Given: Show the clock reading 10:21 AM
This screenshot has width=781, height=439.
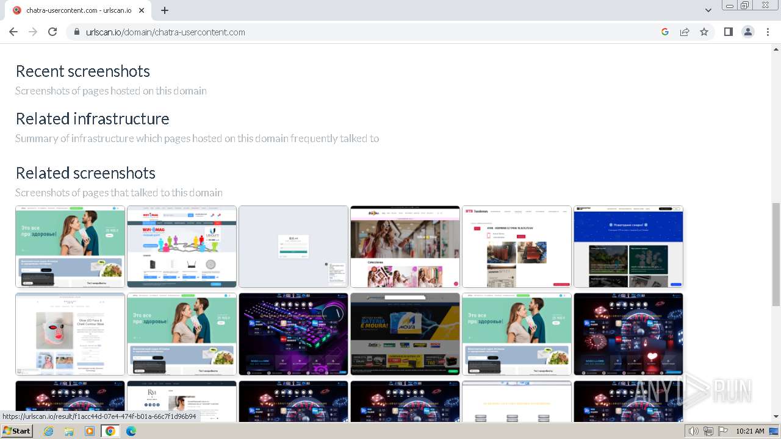Looking at the screenshot, I should coord(750,431).
